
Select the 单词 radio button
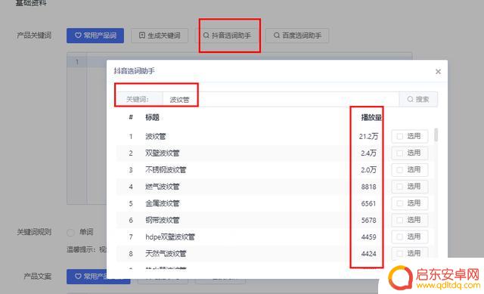click(x=70, y=232)
